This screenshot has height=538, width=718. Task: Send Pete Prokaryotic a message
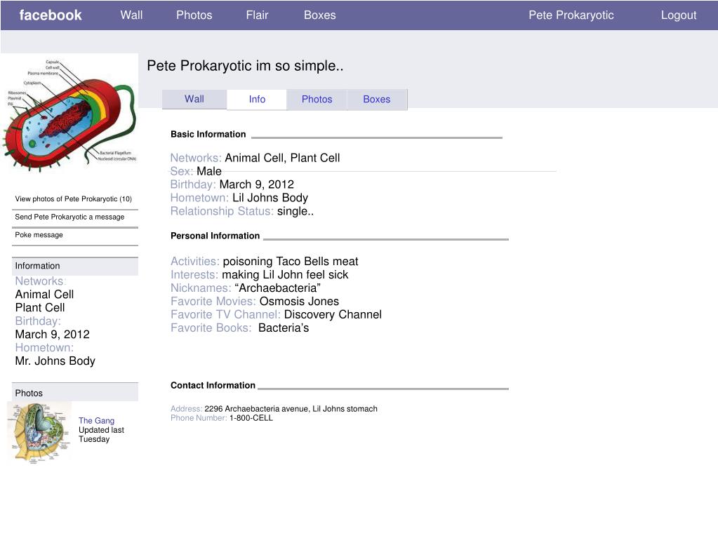pos(69,217)
